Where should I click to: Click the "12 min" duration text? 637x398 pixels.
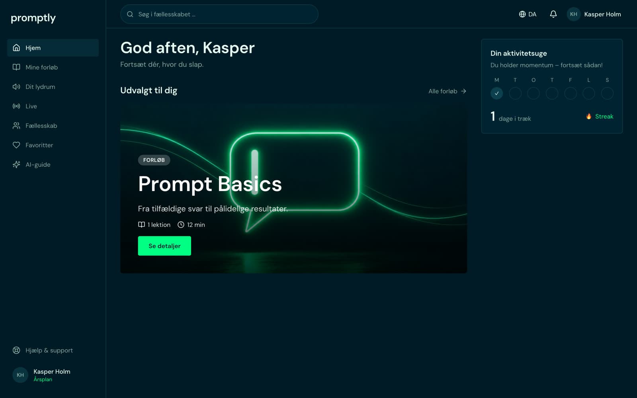[x=196, y=225]
